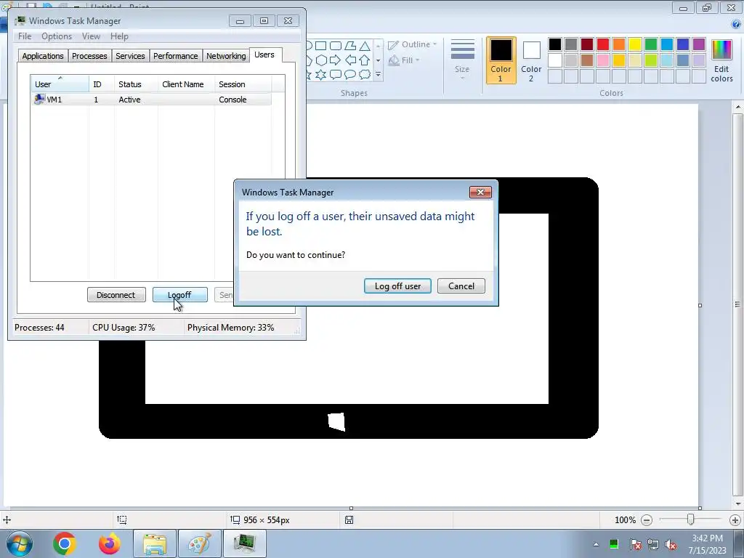Open Windows Explorer from the taskbar
This screenshot has height=558, width=744.
155,543
